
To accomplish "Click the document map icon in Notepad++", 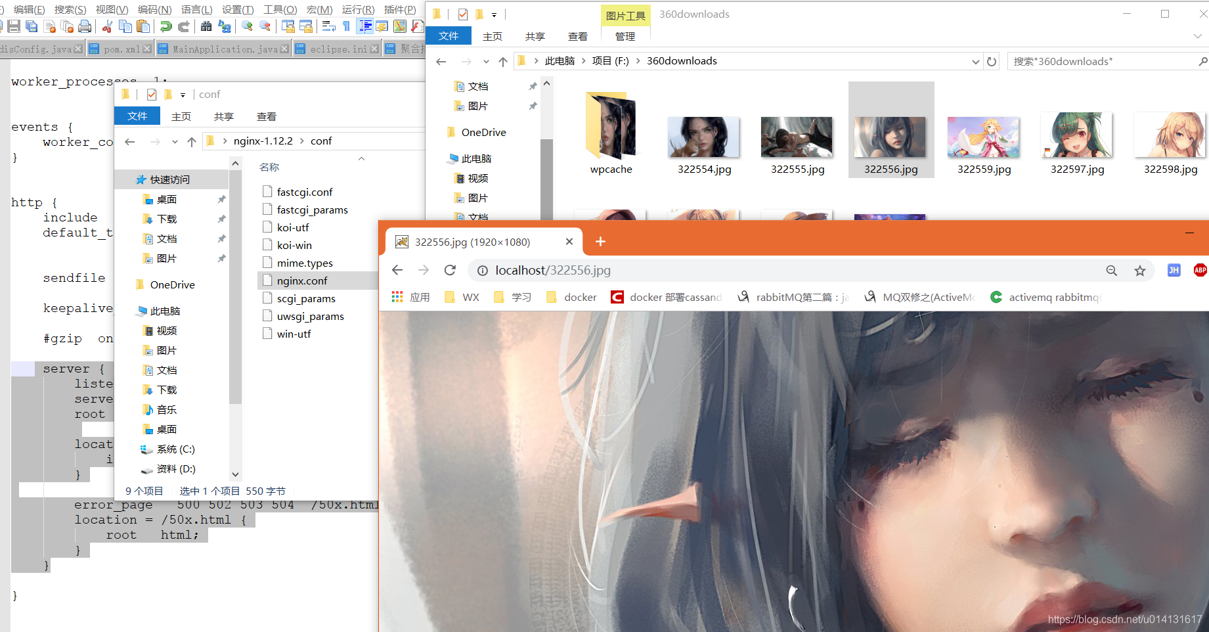I will pos(399,26).
